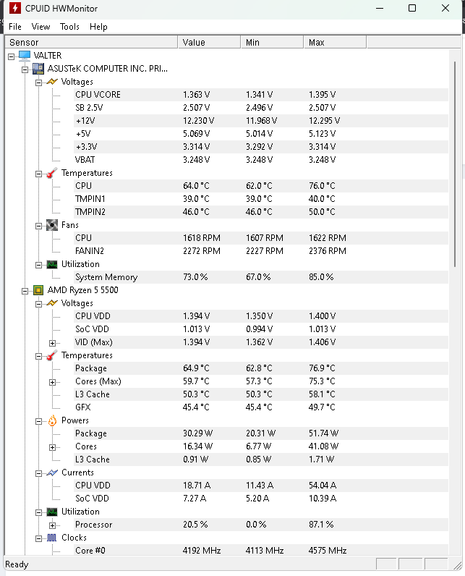Click the AMD Ryzen 5 5500 chip icon
Screen dimensions: 465x576
38,290
